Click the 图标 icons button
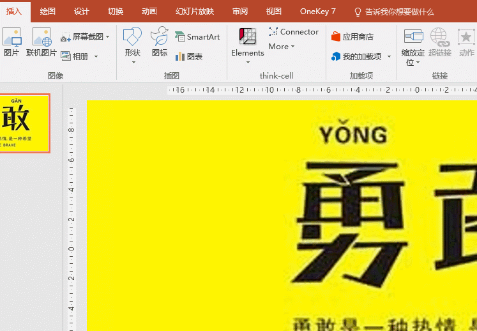The width and height of the screenshot is (477, 331). (160, 37)
